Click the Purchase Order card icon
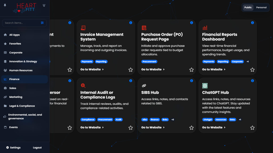Viewport: 273px width, 153px height. [x=144, y=28]
